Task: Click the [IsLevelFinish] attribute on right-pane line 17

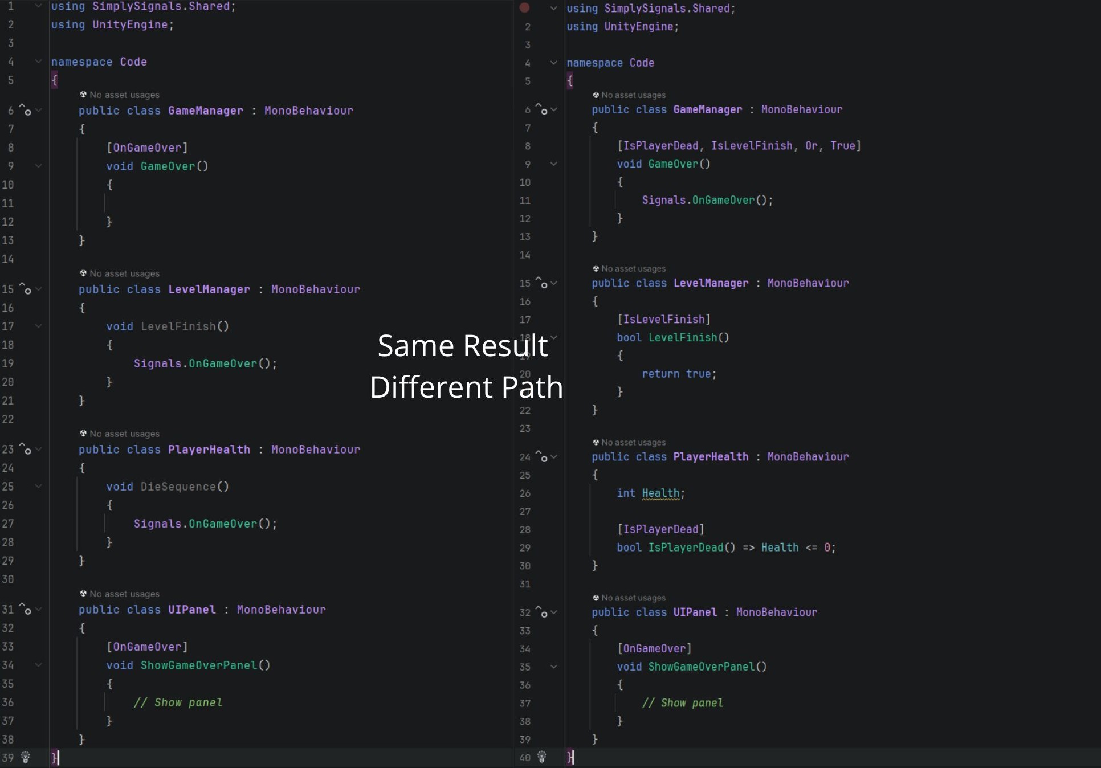Action: (x=664, y=319)
